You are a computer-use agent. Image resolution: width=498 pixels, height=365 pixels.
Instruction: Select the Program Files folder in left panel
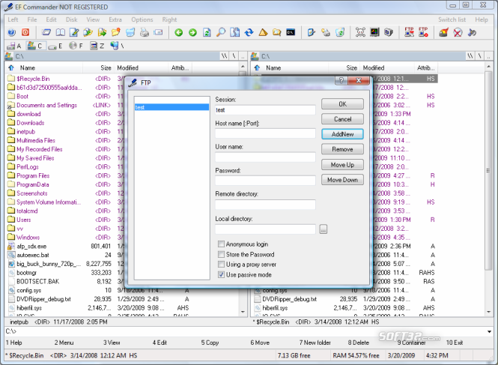coord(33,176)
